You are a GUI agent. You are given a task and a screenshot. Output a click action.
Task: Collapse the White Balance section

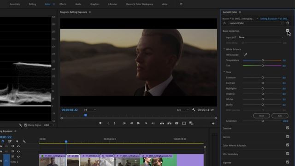(224, 49)
